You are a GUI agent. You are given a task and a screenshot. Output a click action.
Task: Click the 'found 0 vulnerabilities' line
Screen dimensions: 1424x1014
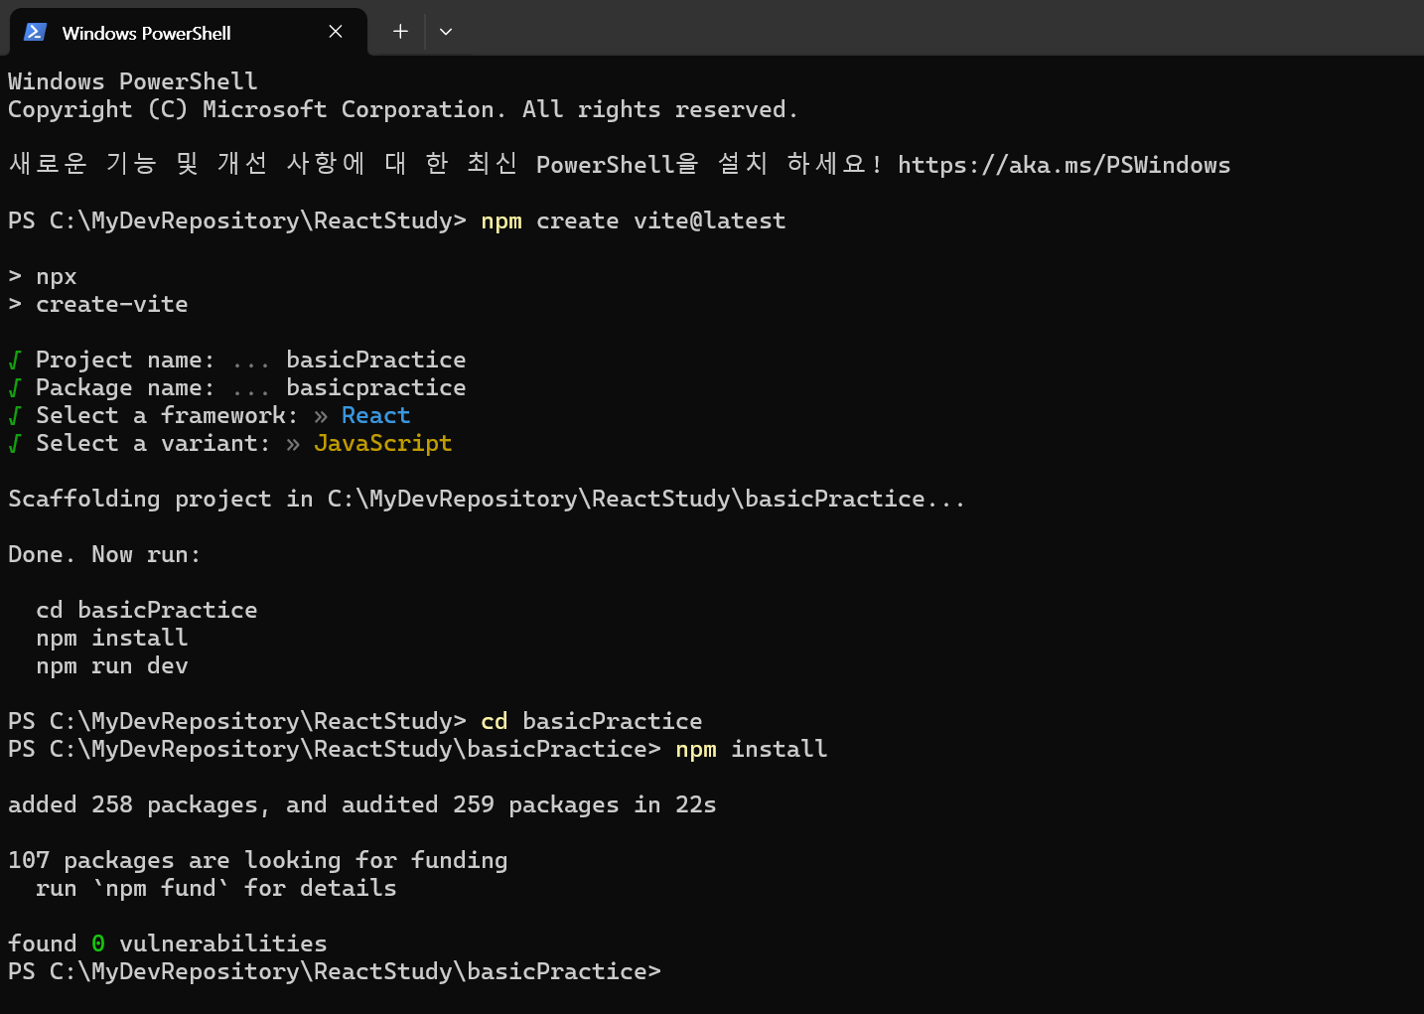[168, 943]
